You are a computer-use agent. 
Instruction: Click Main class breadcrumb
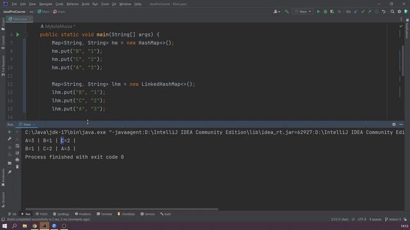coord(44,11)
